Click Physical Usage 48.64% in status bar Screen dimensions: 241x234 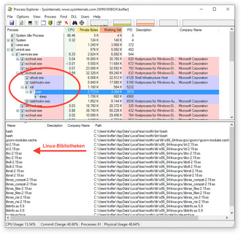point(122,224)
